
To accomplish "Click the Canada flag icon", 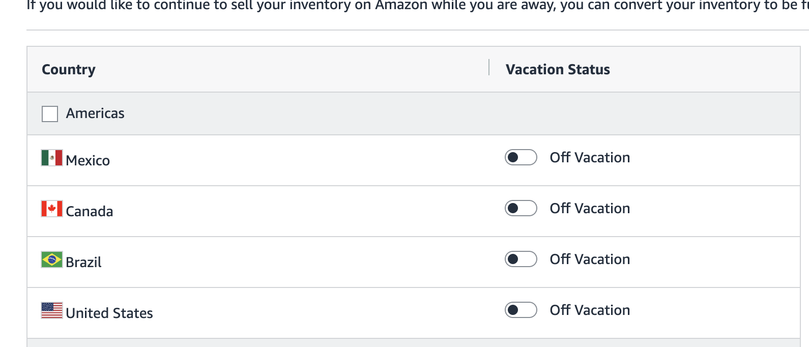I will tap(52, 209).
